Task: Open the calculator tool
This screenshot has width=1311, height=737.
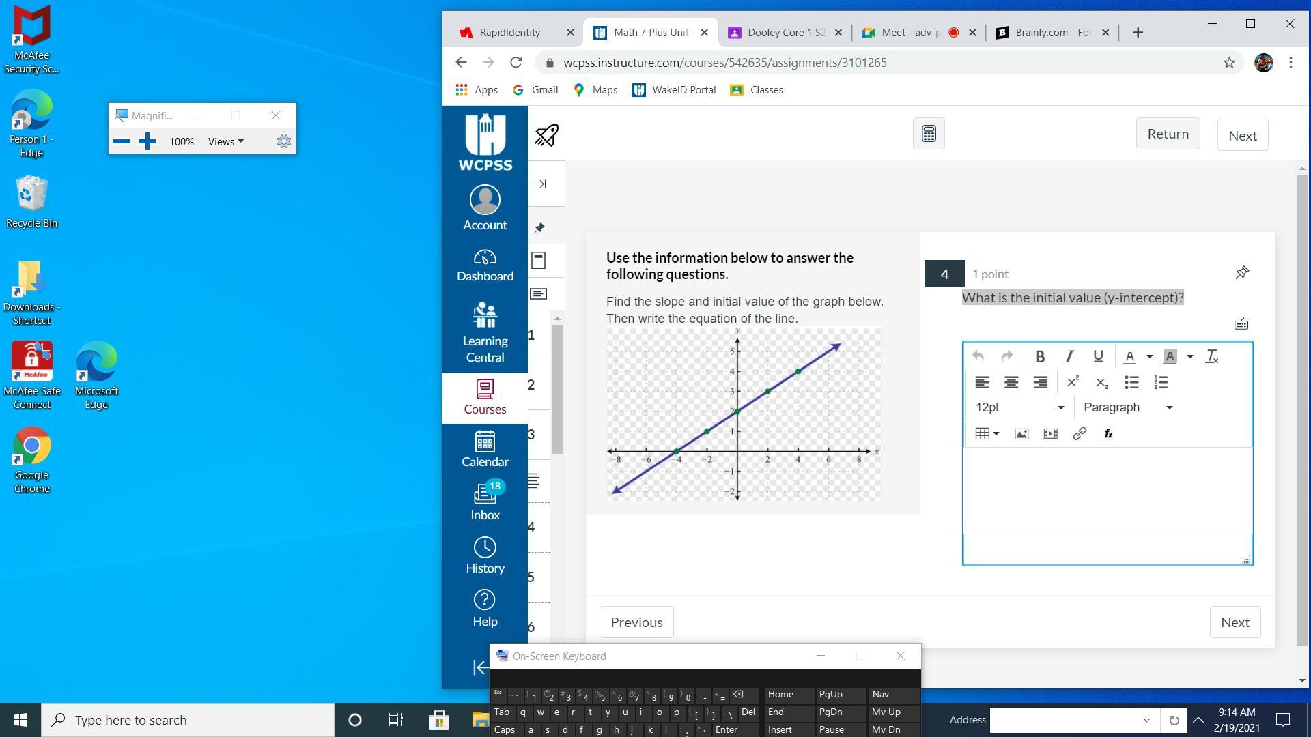Action: point(929,134)
